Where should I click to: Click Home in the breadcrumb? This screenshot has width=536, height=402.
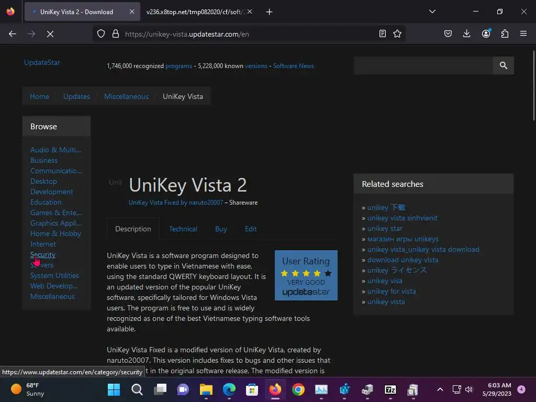pos(39,96)
